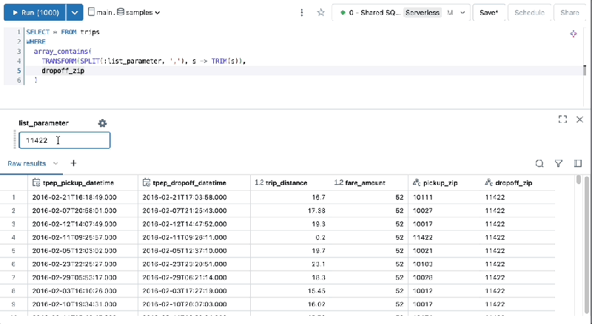This screenshot has height=324, width=592.
Task: Click the tpep_pickup_datetime column header
Action: [x=83, y=183]
